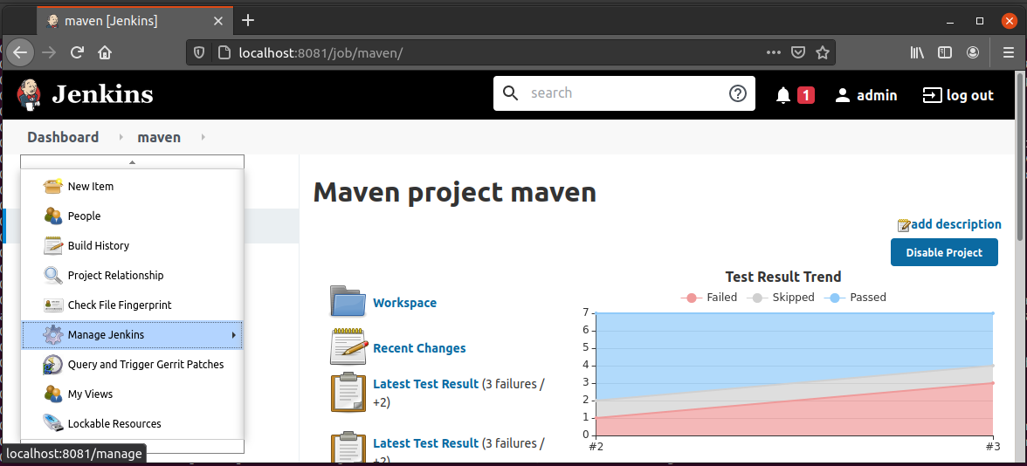1027x466 pixels.
Task: Open the dropdown chevron after Dashboard breadcrumb
Action: tap(121, 138)
